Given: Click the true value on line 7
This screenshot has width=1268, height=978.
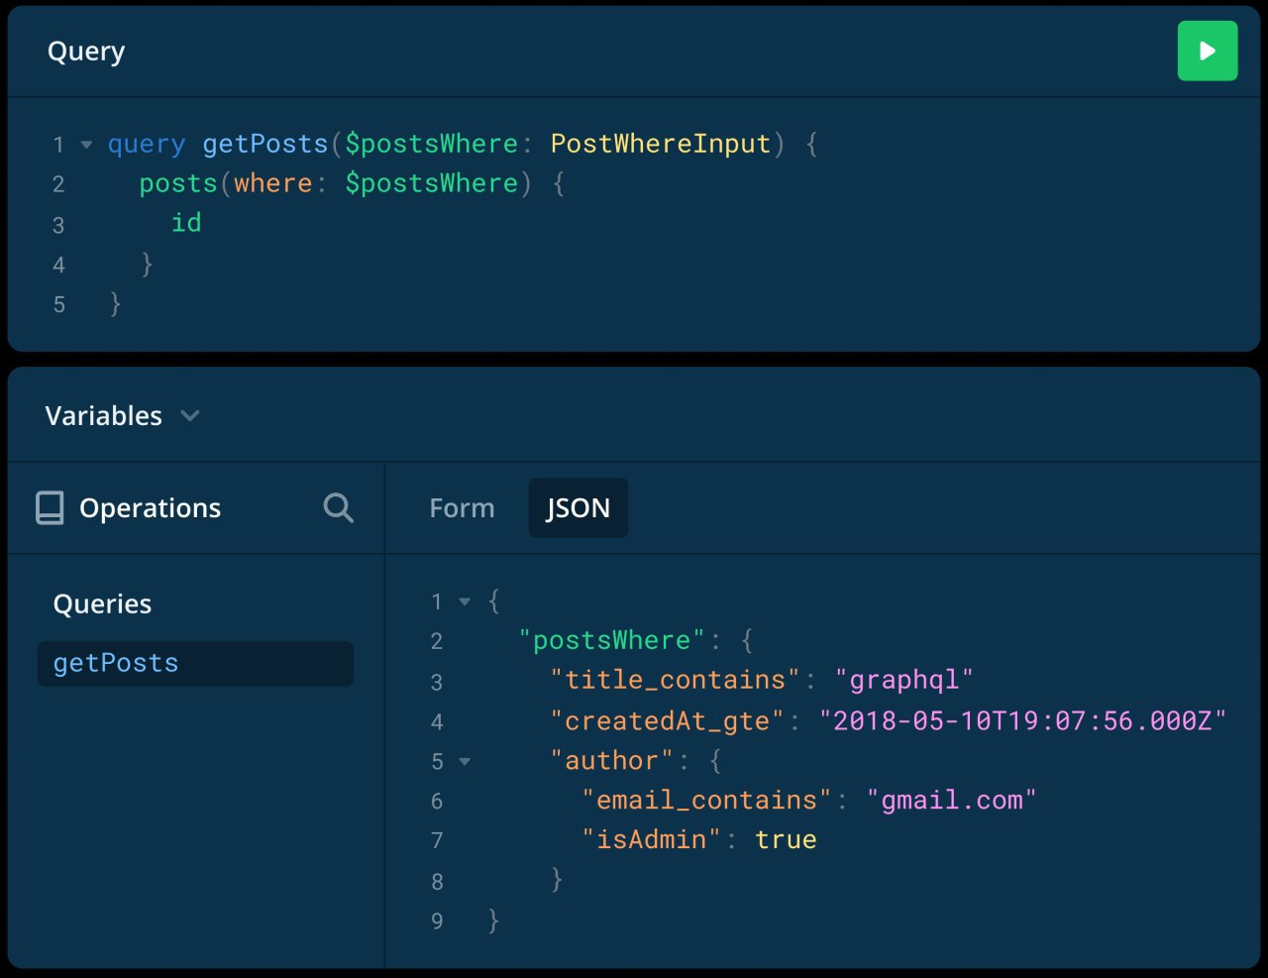Looking at the screenshot, I should [786, 839].
